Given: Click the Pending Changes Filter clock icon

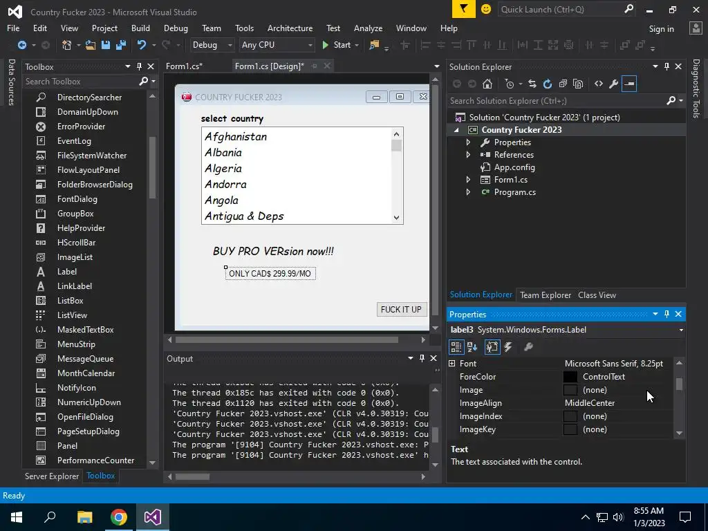Looking at the screenshot, I should click(510, 84).
